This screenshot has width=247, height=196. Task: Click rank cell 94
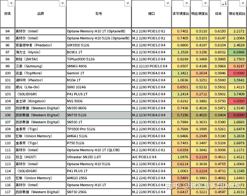8,31
